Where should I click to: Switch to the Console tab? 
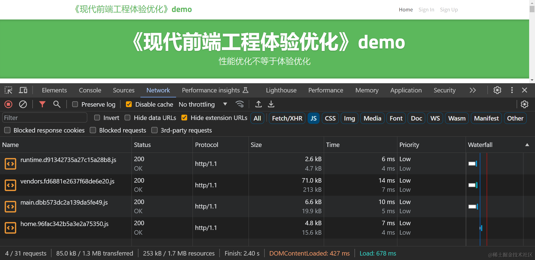[x=90, y=90]
